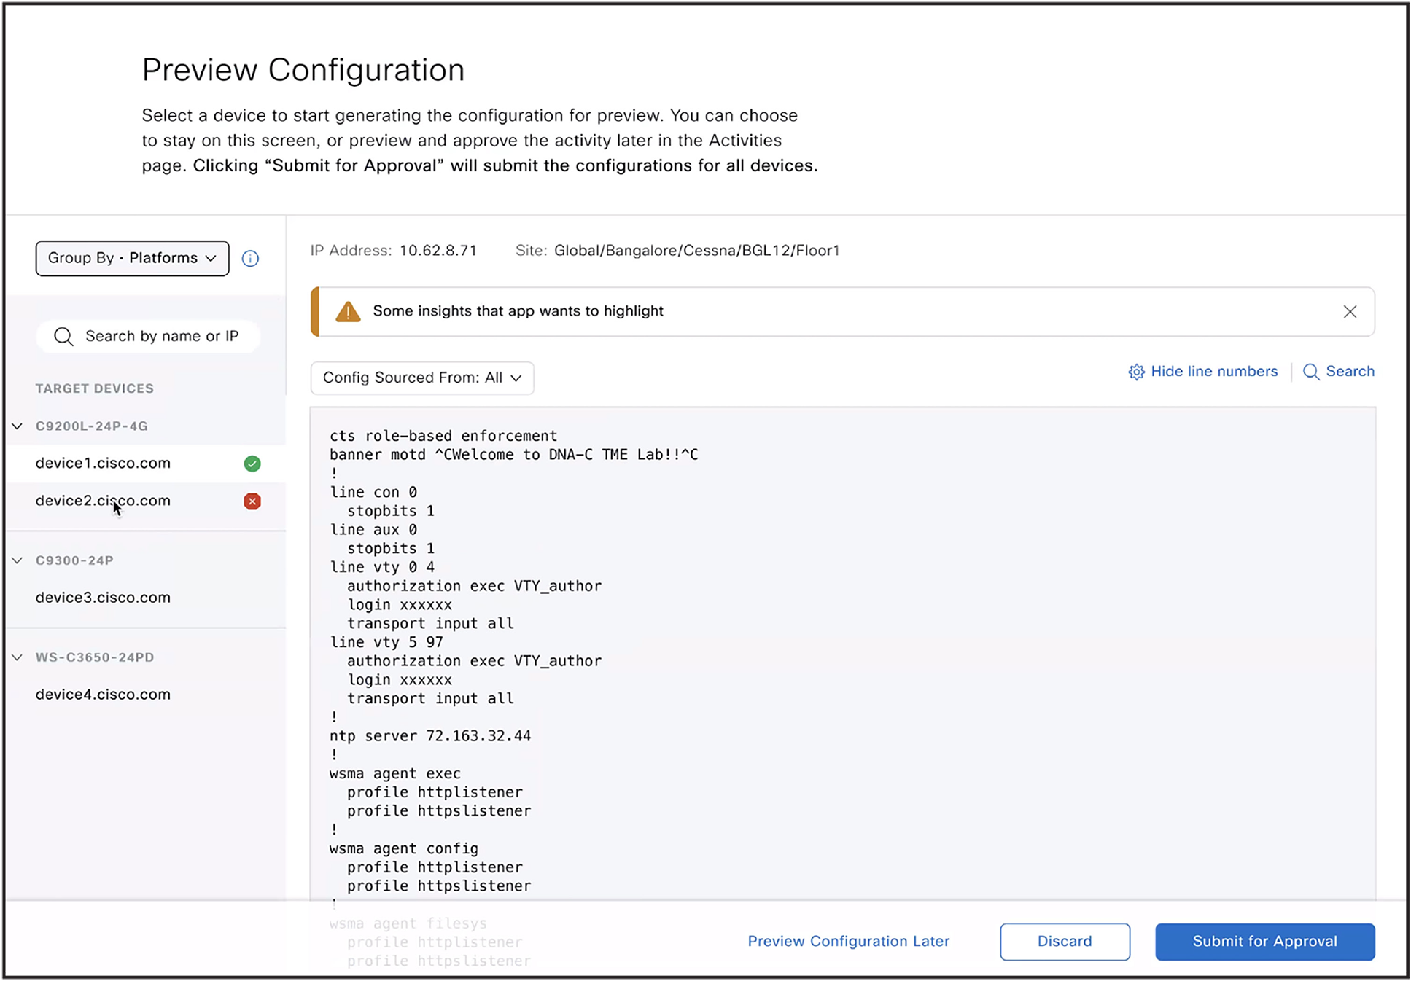
Task: Open the Group By Platforms dropdown
Action: point(132,258)
